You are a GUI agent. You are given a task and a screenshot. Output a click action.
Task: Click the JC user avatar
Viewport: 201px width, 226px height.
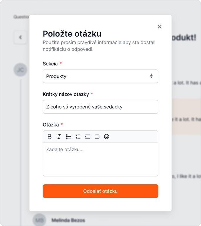click(x=20, y=70)
